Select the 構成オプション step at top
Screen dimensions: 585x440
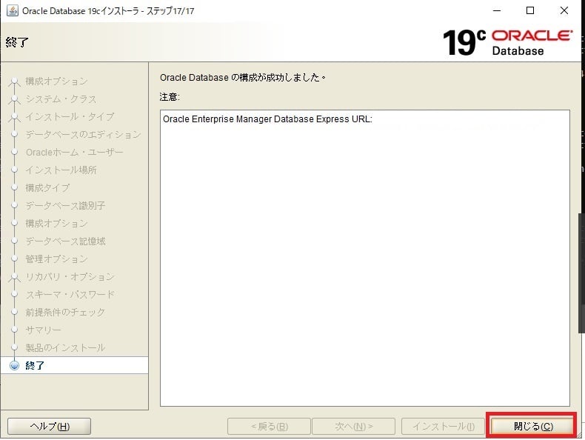click(x=56, y=81)
